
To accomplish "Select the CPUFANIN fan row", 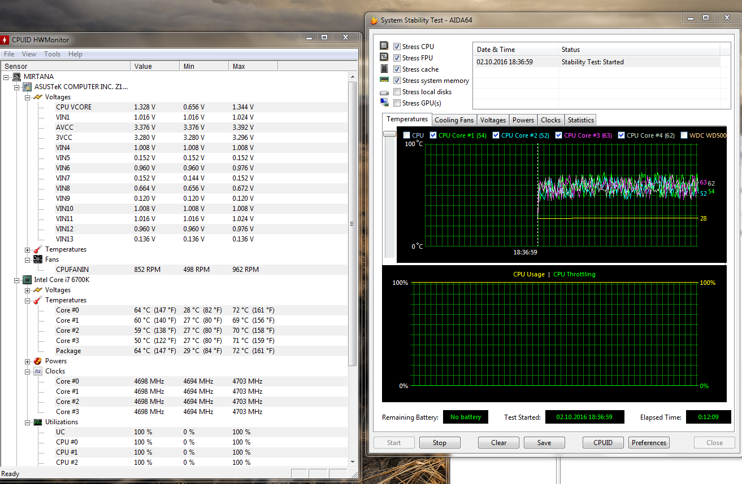I will [174, 270].
